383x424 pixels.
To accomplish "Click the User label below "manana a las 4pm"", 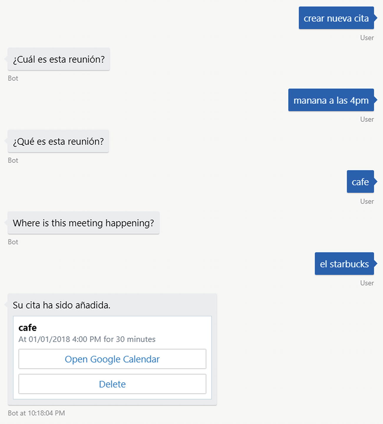I will point(367,119).
